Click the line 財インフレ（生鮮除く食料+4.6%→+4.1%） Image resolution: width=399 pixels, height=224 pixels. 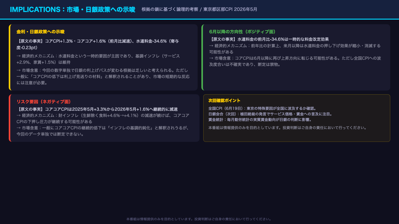[103, 119]
